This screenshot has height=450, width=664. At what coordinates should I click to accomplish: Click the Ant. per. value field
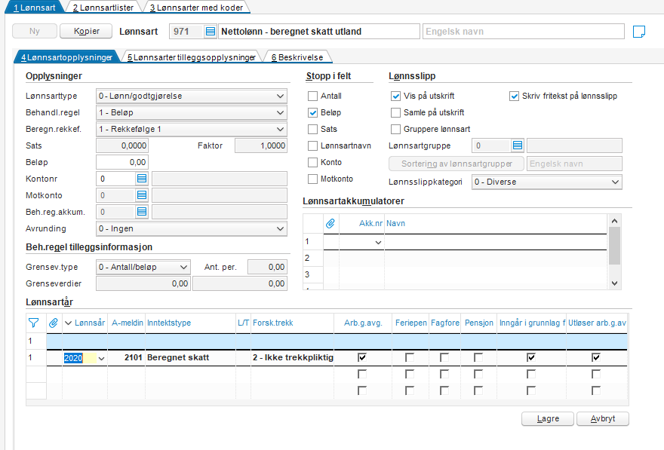[267, 267]
